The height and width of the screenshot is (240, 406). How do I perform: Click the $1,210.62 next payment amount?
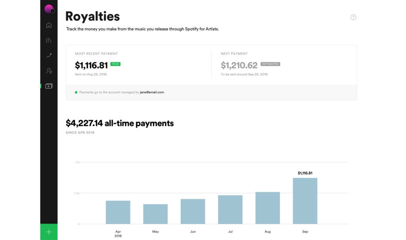[x=239, y=65]
